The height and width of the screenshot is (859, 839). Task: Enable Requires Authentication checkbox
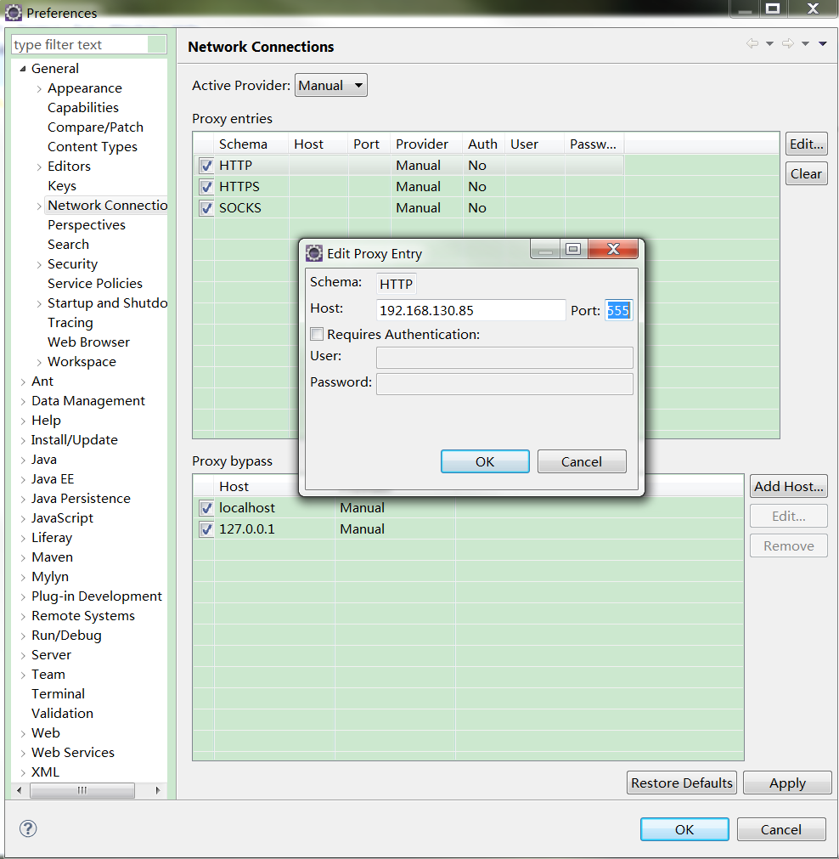(x=317, y=335)
